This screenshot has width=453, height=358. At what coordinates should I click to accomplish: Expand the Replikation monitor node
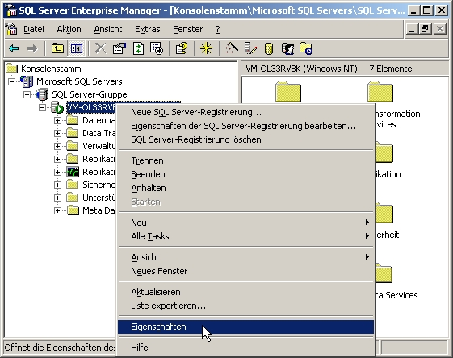coord(57,172)
